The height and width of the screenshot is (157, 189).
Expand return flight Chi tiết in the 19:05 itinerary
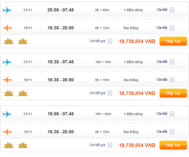pos(172,132)
